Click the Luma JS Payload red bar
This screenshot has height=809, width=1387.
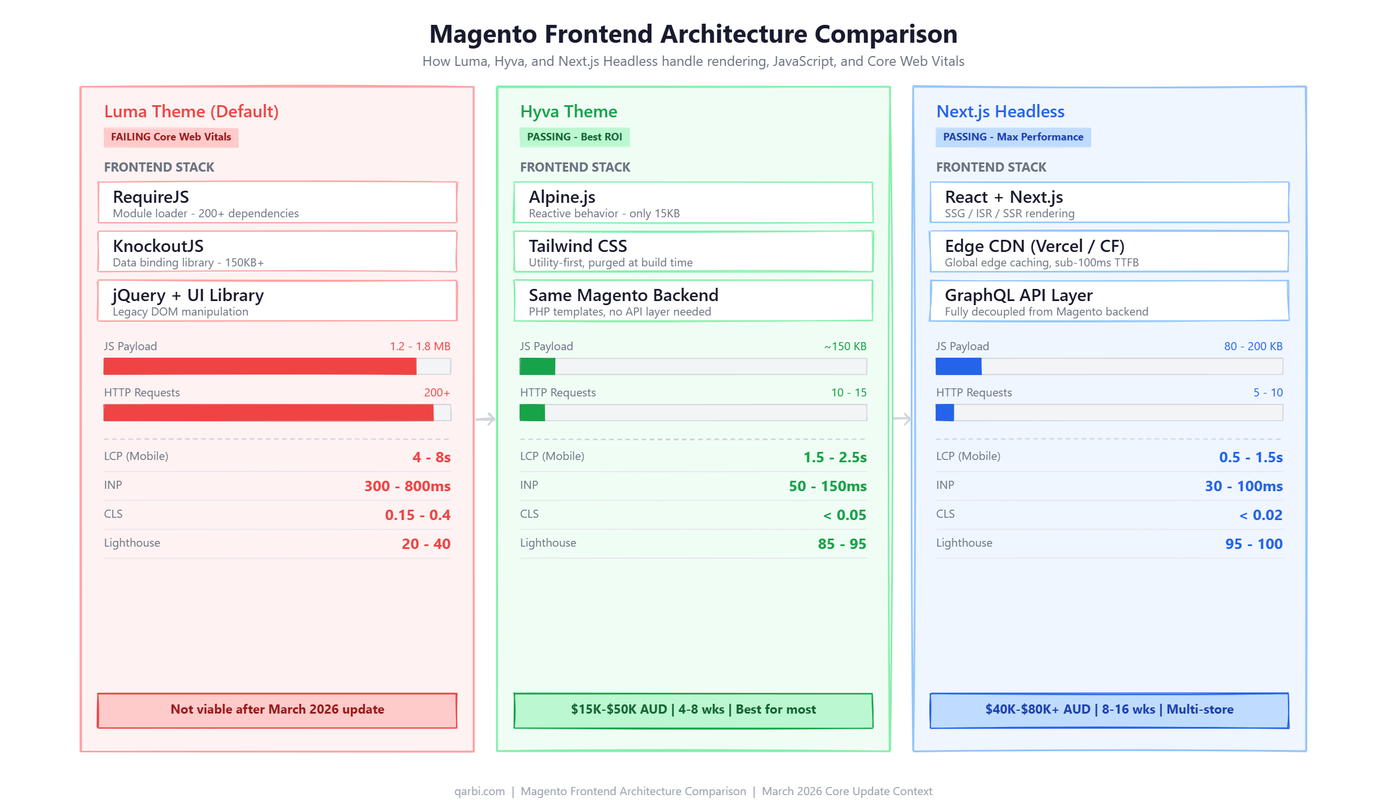pos(260,366)
